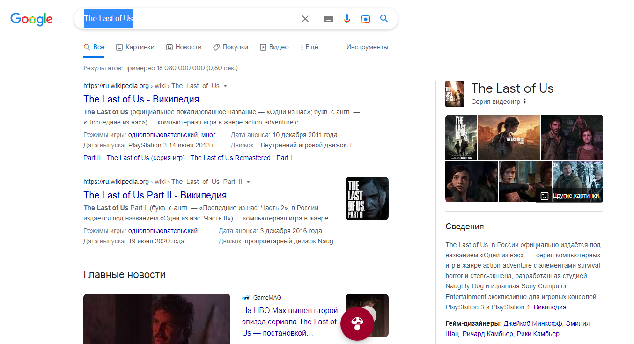Start voice search with microphone icon

click(x=347, y=19)
